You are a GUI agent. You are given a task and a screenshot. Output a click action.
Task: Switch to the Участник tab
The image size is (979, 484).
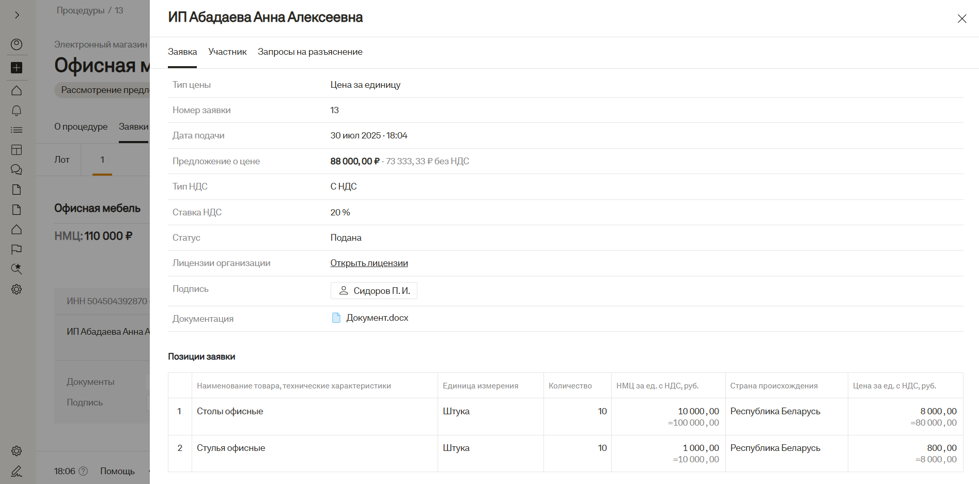click(227, 52)
